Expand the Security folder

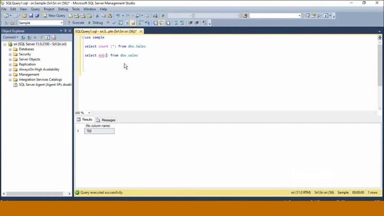point(10,55)
